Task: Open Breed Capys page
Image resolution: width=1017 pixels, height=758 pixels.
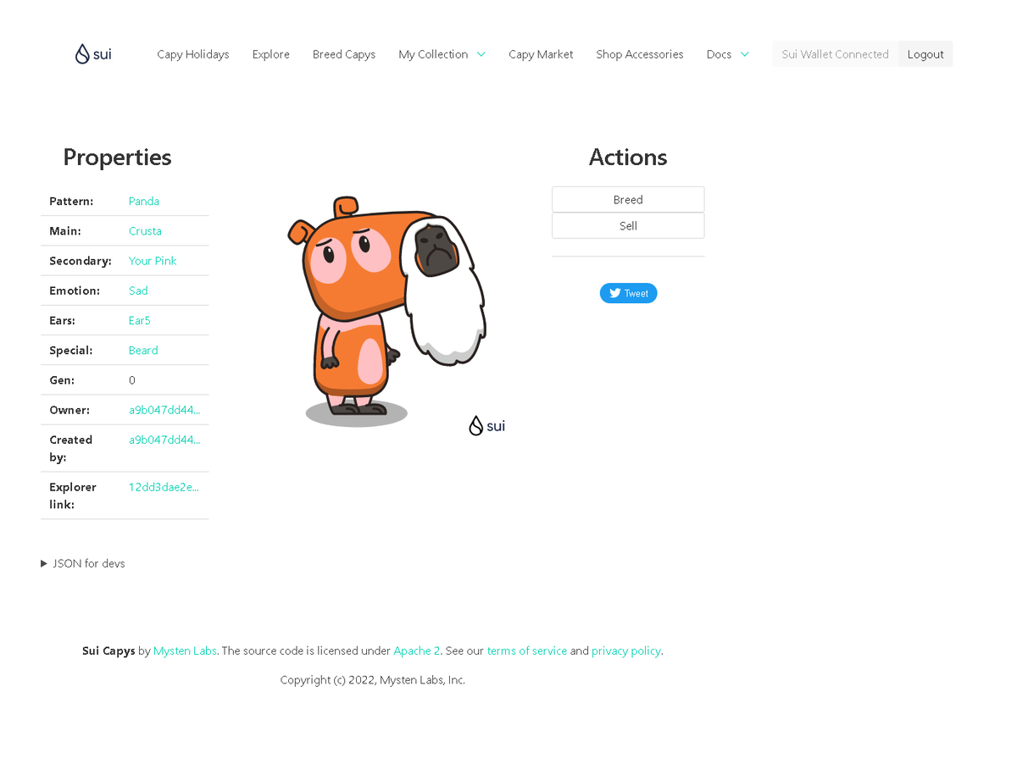Action: pyautogui.click(x=344, y=54)
